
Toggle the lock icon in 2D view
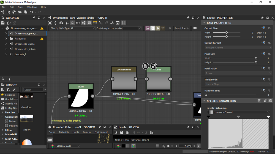pos(198,146)
